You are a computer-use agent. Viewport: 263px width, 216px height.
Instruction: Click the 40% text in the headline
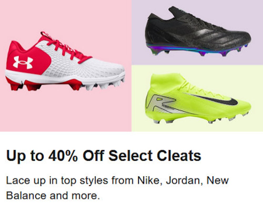(x=63, y=156)
